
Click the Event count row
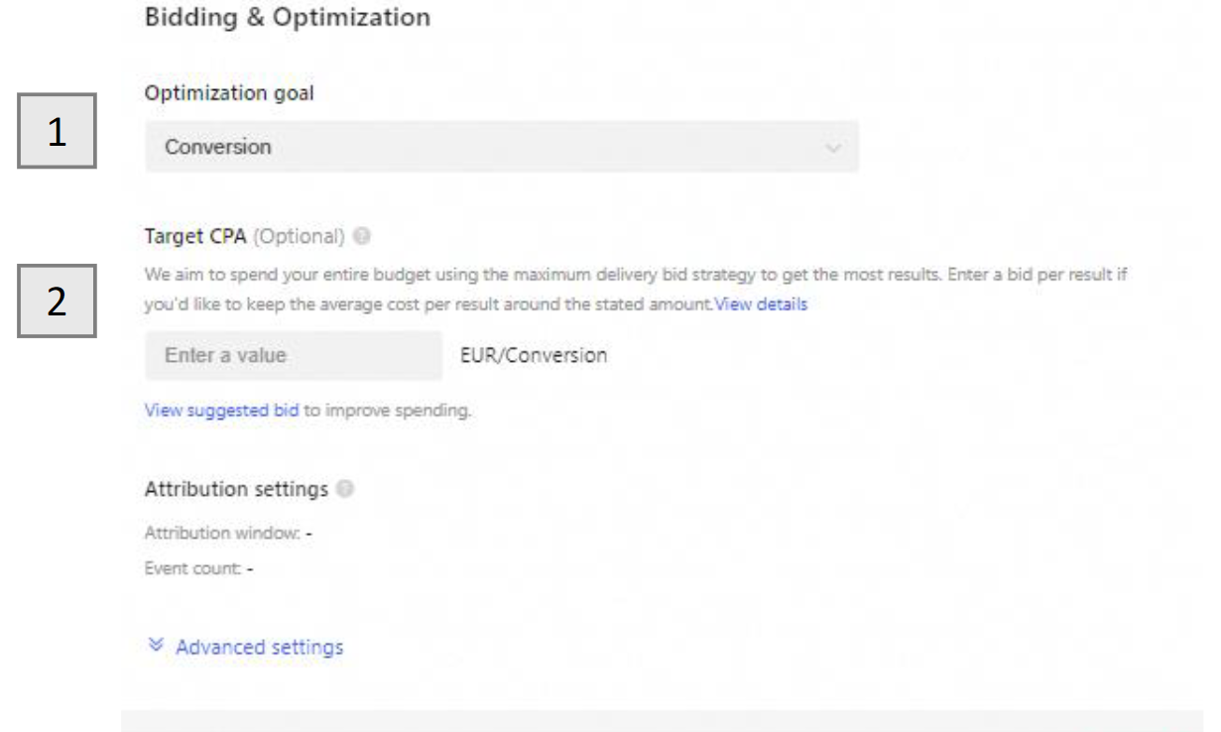tap(200, 569)
